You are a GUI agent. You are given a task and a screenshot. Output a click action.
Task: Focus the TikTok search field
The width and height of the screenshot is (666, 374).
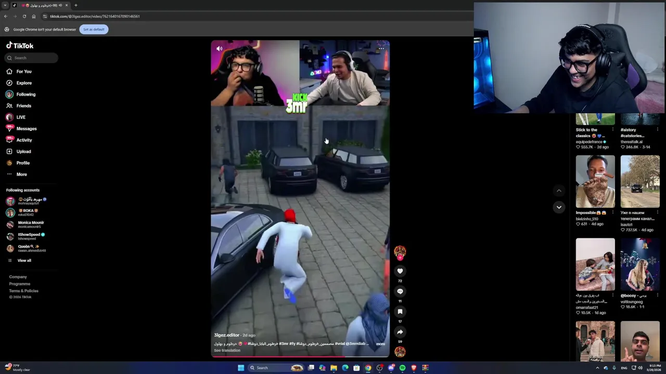click(x=32, y=58)
